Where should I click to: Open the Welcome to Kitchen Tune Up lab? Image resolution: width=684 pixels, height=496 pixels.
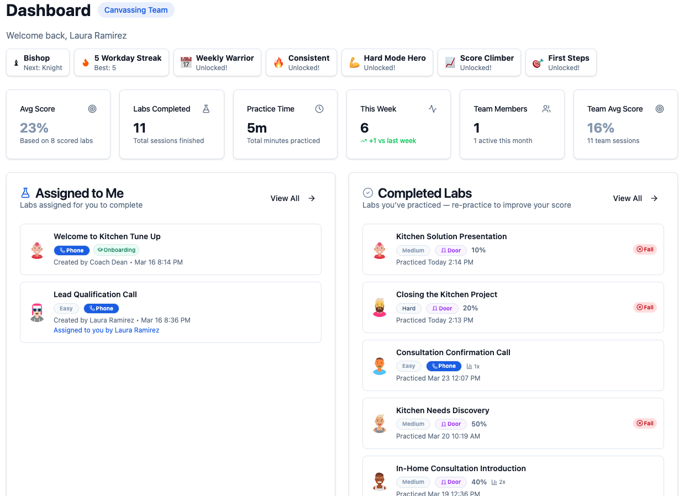tap(171, 249)
